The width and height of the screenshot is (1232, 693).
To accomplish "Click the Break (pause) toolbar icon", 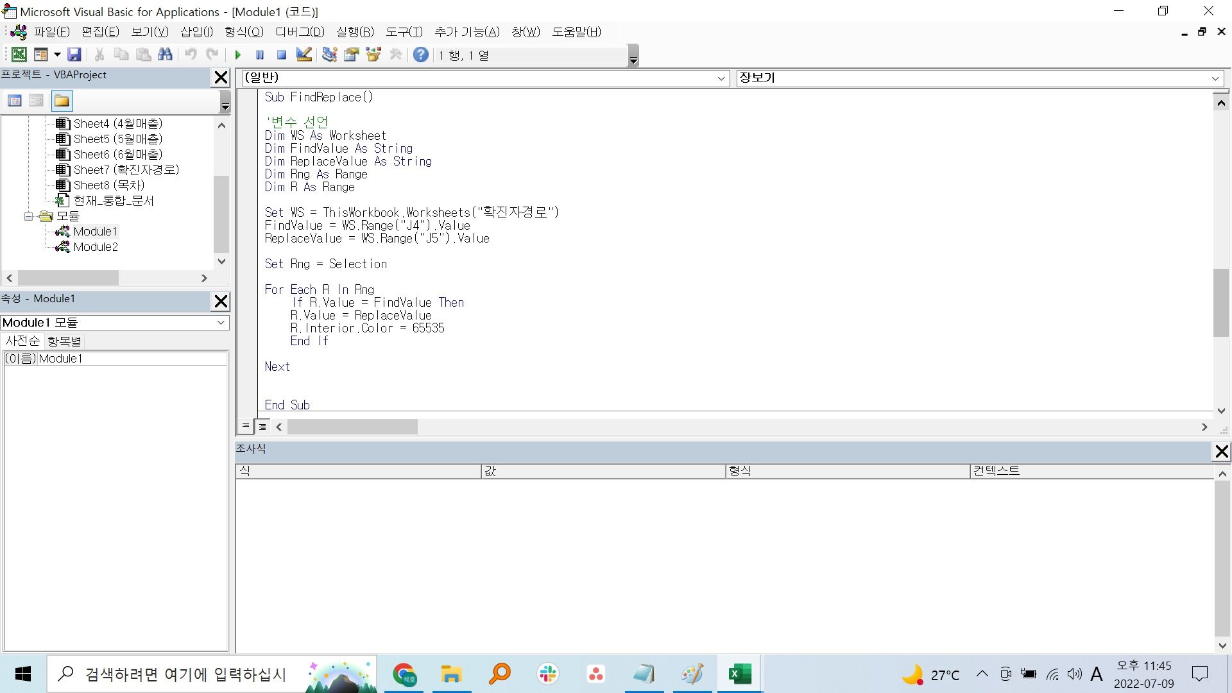I will pos(259,55).
